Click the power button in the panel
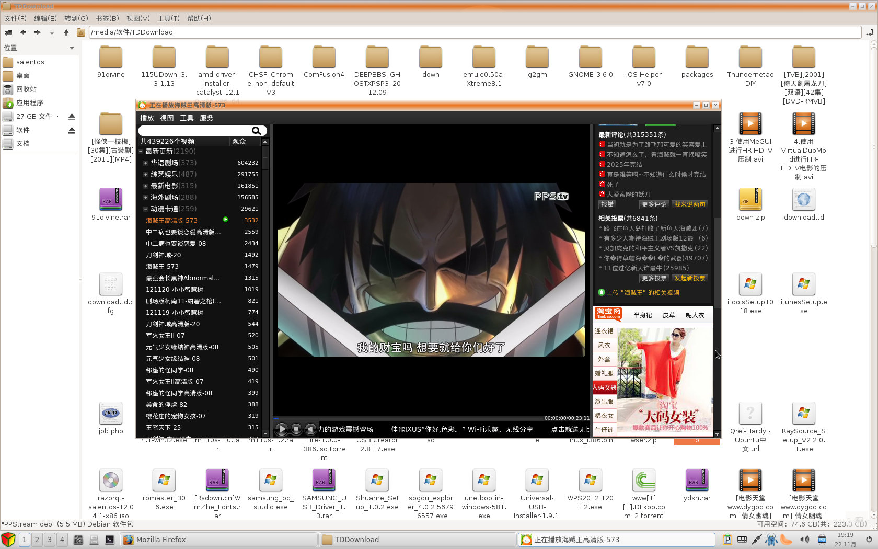The height and width of the screenshot is (549, 878). click(x=869, y=540)
